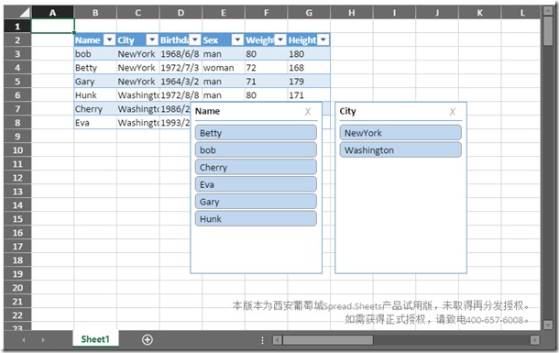Toggle Washington in the City slicer
The height and width of the screenshot is (353, 559).
[400, 150]
